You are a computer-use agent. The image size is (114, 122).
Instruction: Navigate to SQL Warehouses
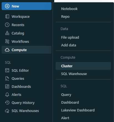[x=25, y=111]
